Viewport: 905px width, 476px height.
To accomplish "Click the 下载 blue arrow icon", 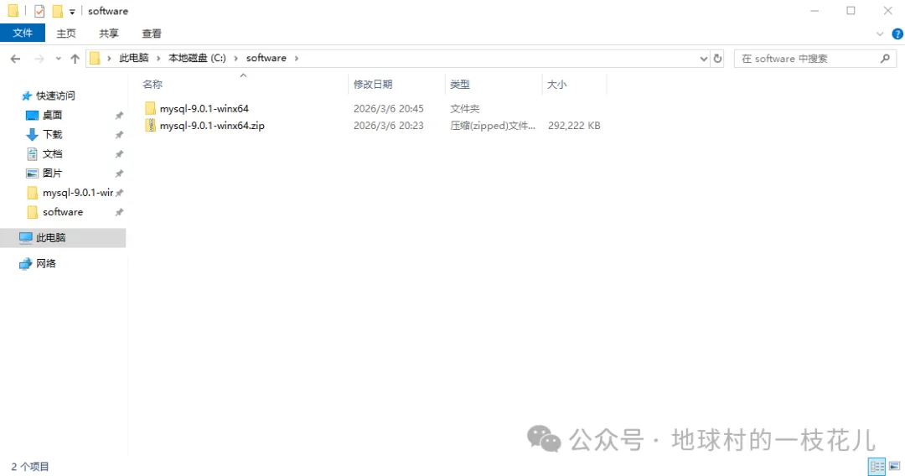I will [33, 134].
